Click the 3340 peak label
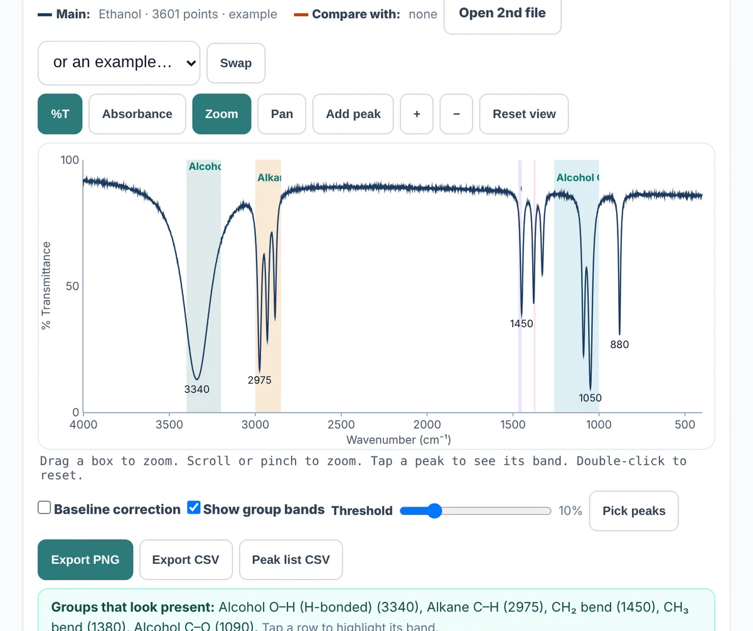753x631 pixels. (197, 389)
